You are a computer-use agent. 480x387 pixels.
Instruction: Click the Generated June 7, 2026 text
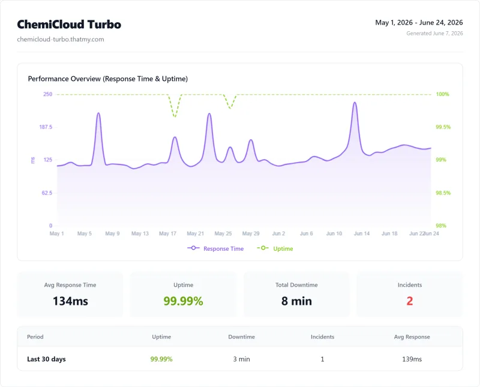point(434,33)
